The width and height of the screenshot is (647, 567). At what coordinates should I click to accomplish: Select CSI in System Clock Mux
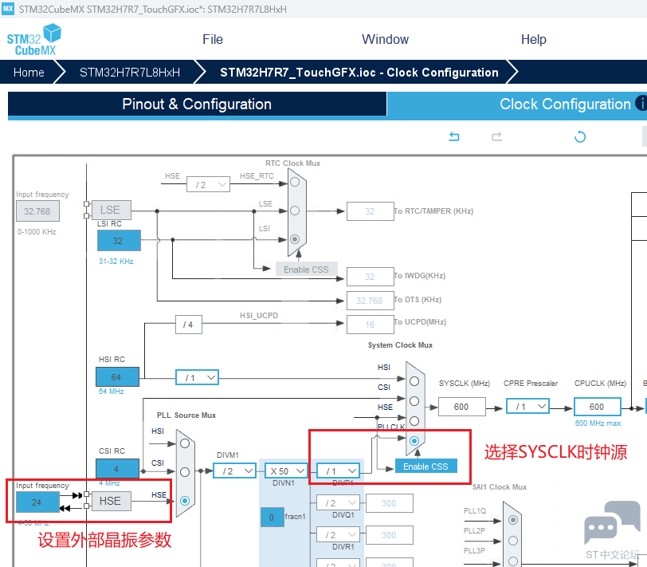point(414,401)
